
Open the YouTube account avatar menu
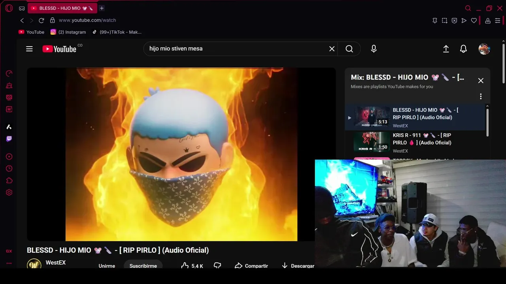[484, 49]
